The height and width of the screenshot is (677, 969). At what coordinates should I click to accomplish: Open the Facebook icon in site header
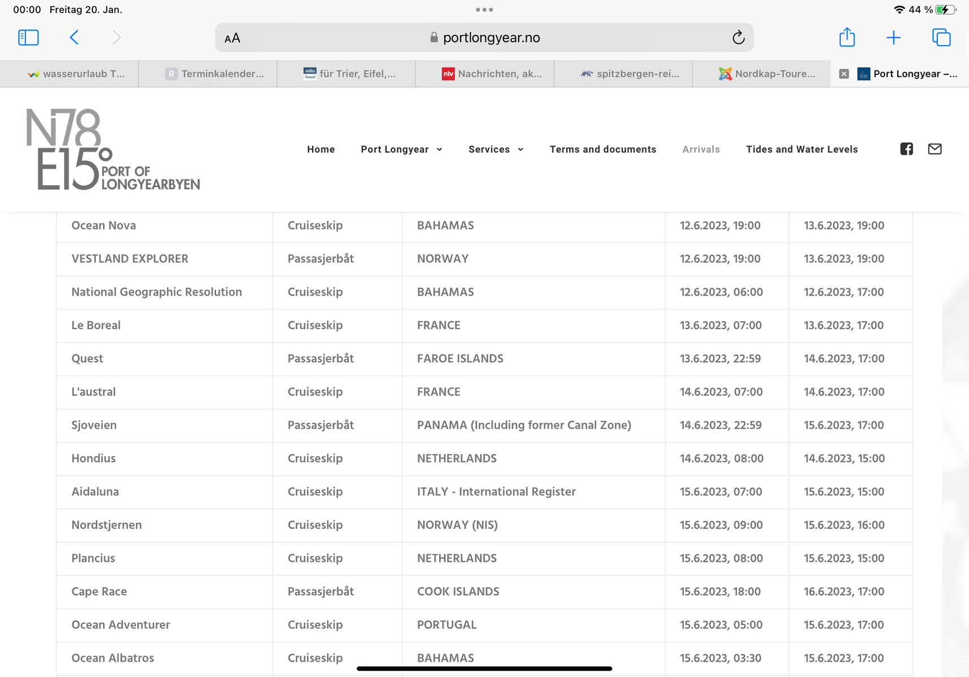coord(906,149)
